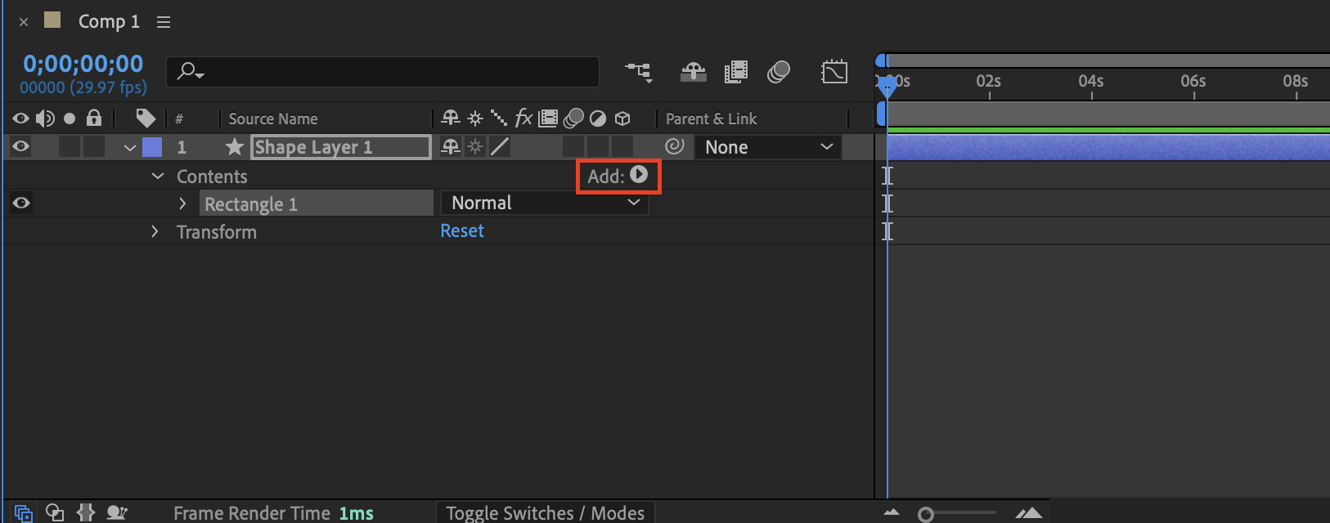Select the Comp 1 tab

click(109, 21)
